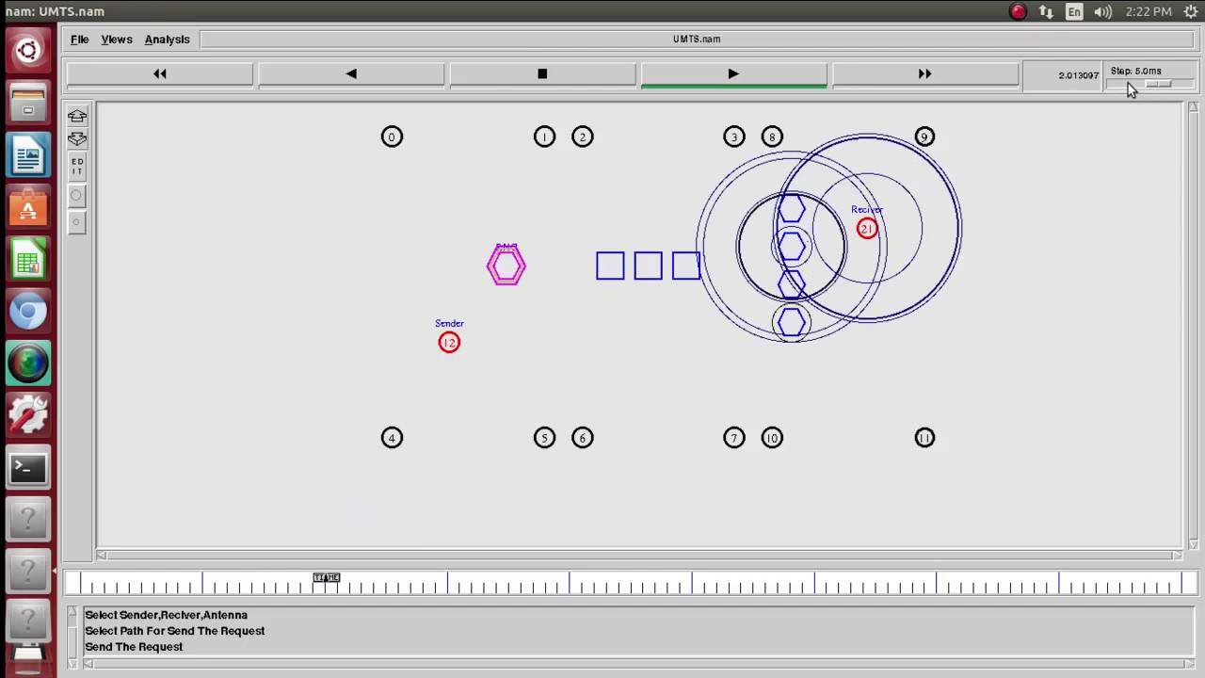Click the leftmost blue square node

[x=610, y=266]
